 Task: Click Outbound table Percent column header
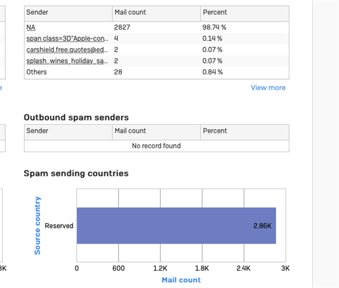[x=245, y=132]
